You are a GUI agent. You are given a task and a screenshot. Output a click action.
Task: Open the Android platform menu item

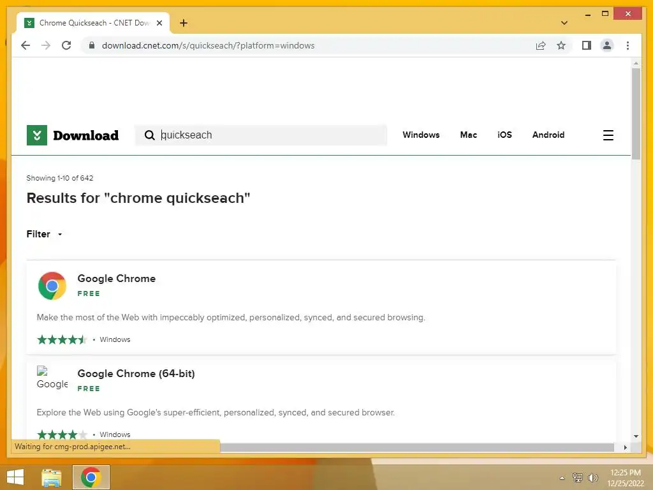(x=548, y=135)
